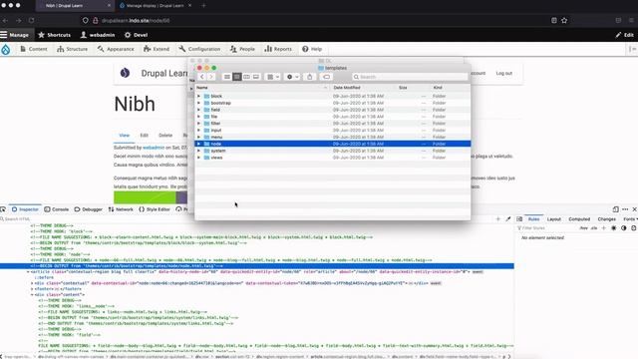Select the system folder row
This screenshot has height=359, width=638.
333,151
